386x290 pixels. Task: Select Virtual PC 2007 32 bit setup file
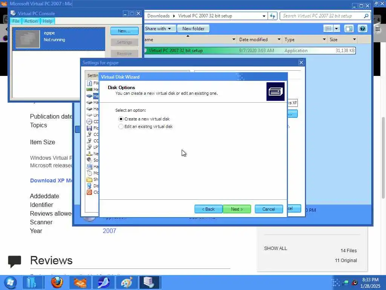click(250, 51)
